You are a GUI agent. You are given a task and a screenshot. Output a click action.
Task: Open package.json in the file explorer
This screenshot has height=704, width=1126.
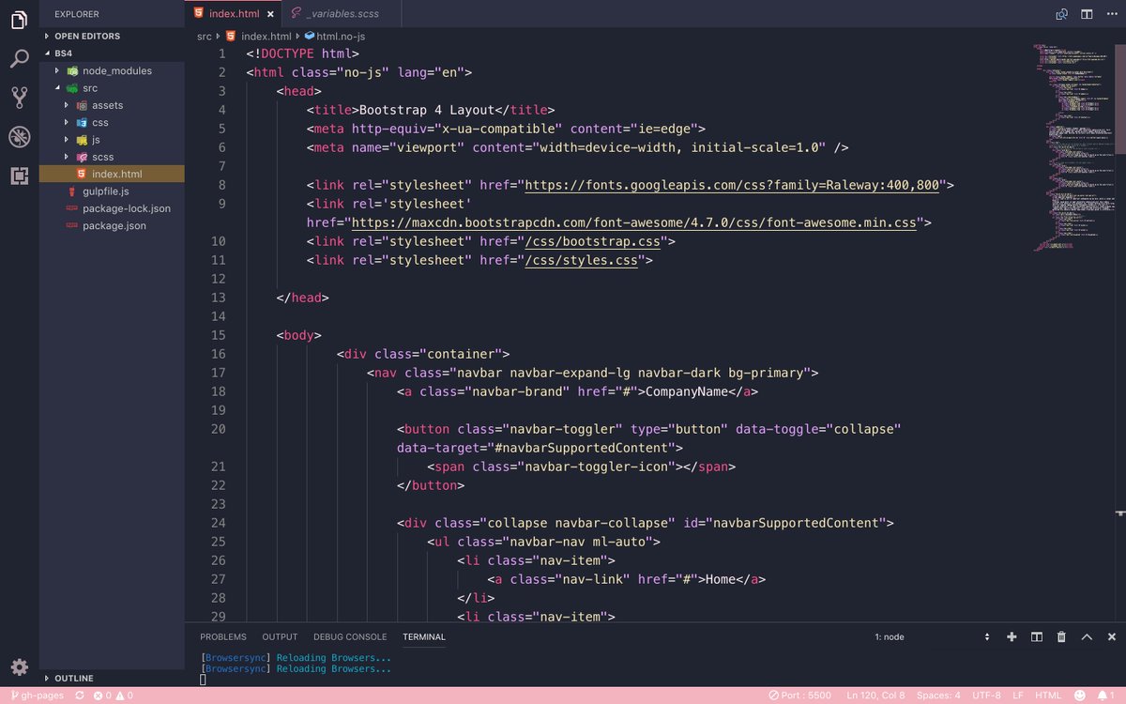114,225
